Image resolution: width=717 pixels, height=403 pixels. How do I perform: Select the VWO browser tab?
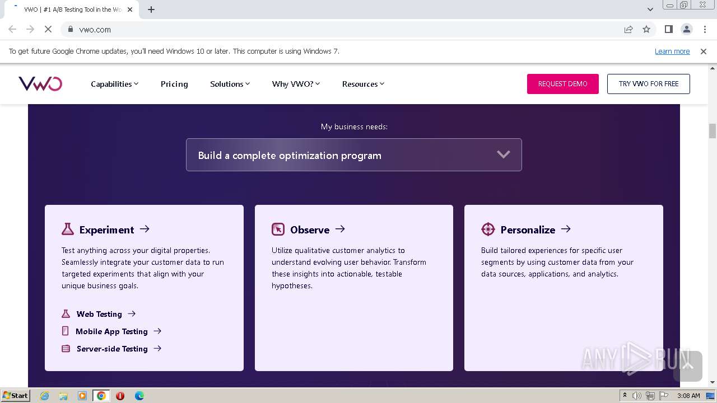coord(73,10)
